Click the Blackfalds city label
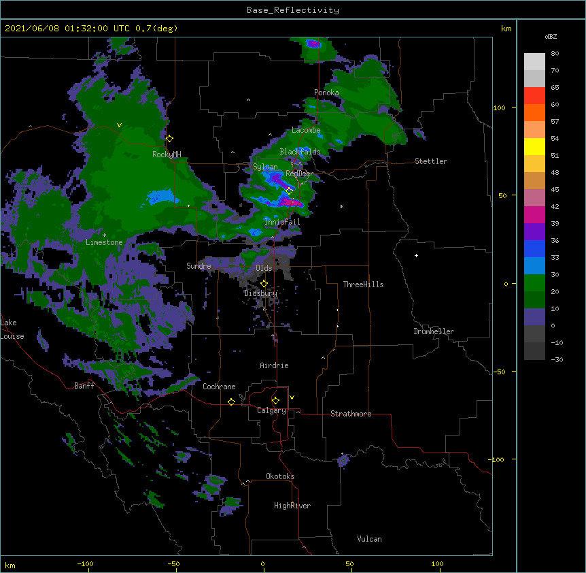Image resolution: width=586 pixels, height=573 pixels. click(x=300, y=152)
